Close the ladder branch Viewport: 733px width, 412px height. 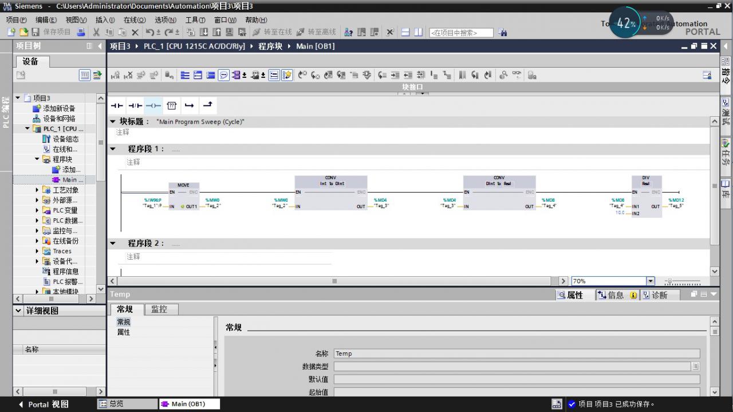coord(208,105)
